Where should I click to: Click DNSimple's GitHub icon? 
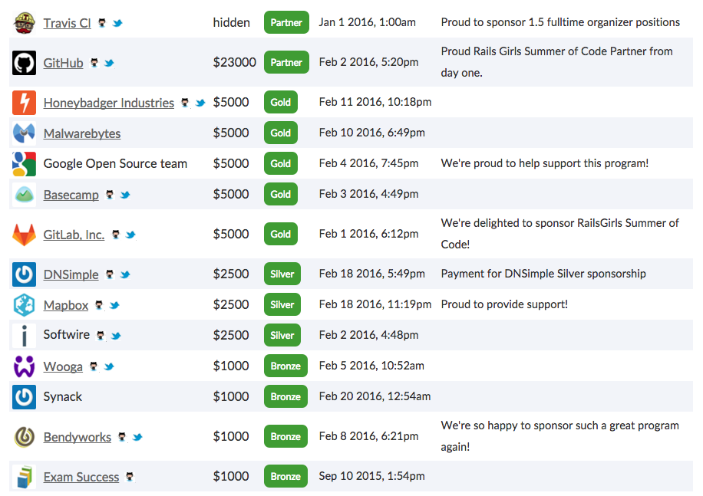tap(110, 274)
